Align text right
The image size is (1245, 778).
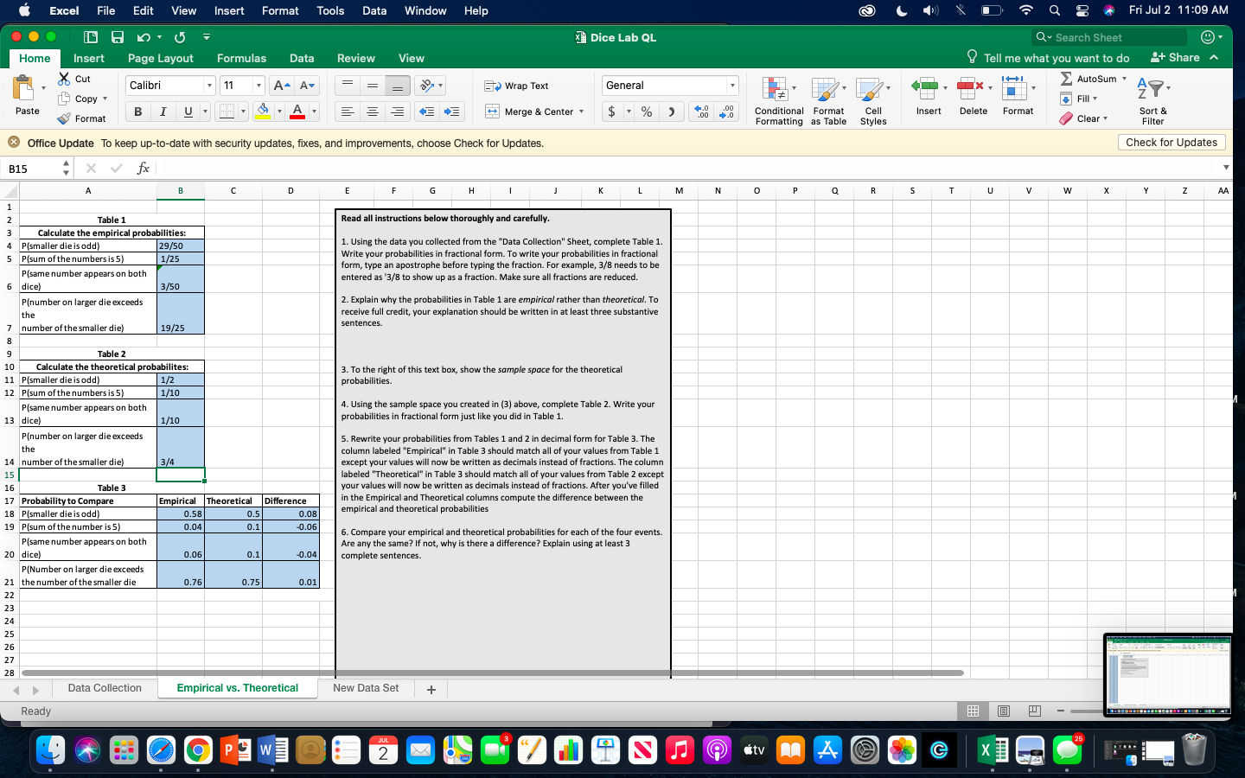pos(398,112)
